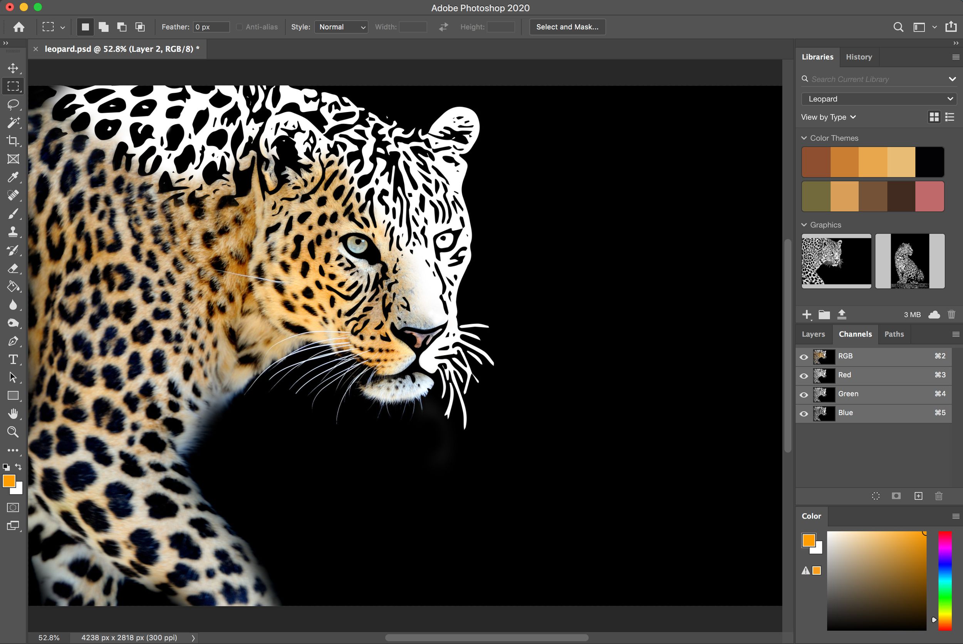Toggle visibility of the Blue channel
This screenshot has width=963, height=644.
pos(804,413)
